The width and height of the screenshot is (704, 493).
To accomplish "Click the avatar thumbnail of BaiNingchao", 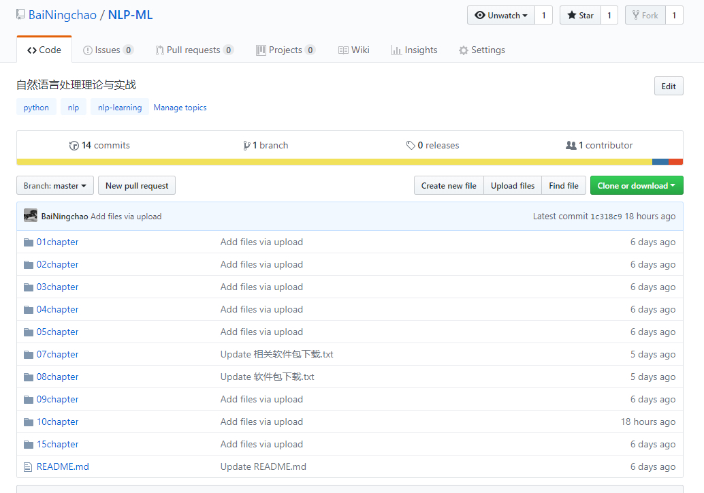I will pyautogui.click(x=31, y=216).
